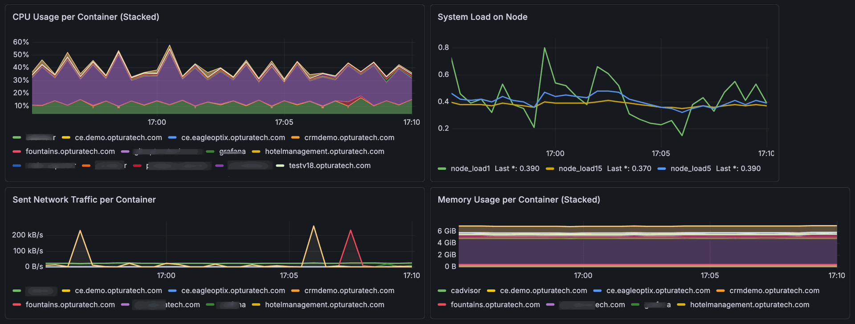Isolate cadvisor series in Memory Usage legend
The image size is (855, 324).
(465, 291)
